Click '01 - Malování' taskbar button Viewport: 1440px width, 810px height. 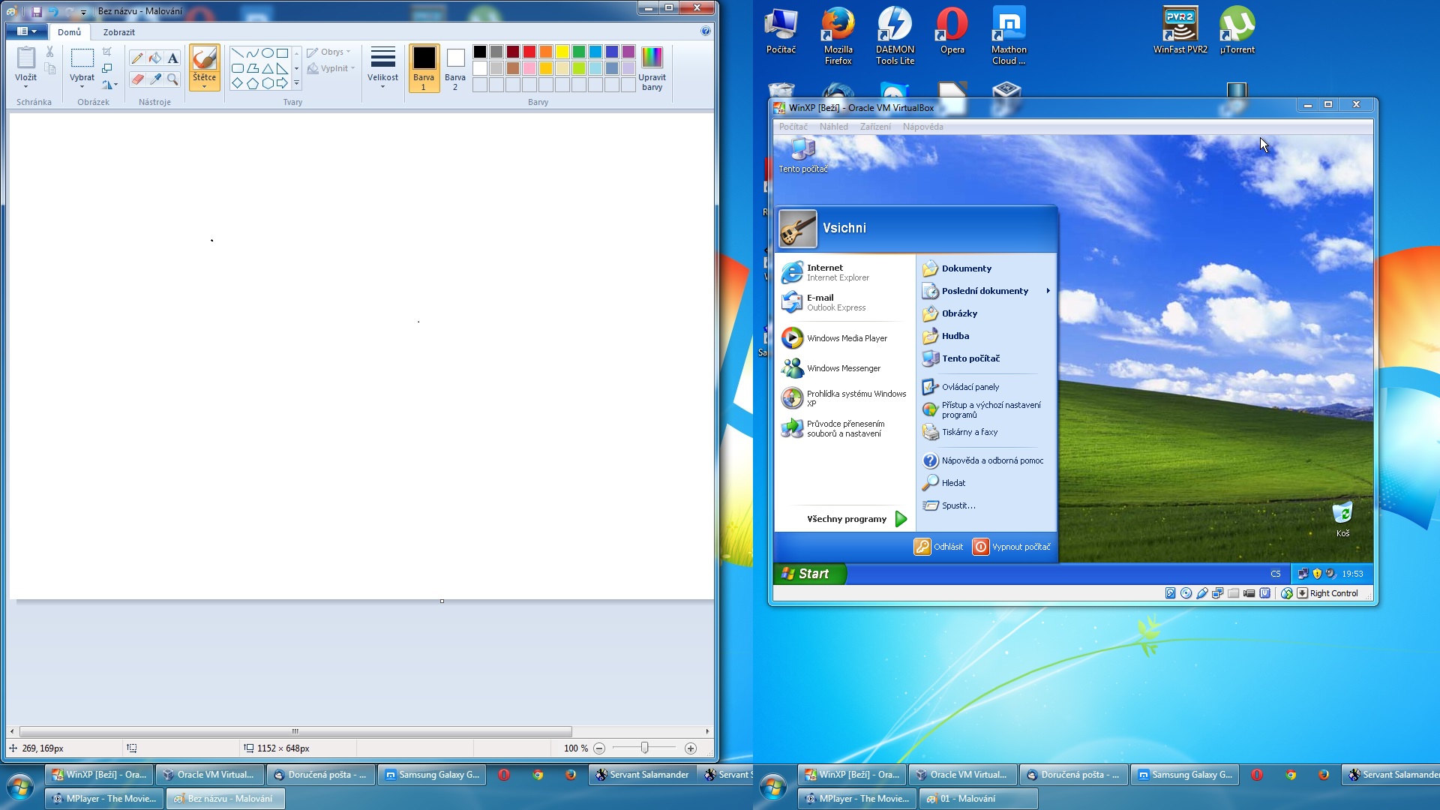pos(979,799)
